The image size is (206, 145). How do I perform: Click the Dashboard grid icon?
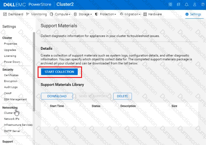[x=5, y=14]
